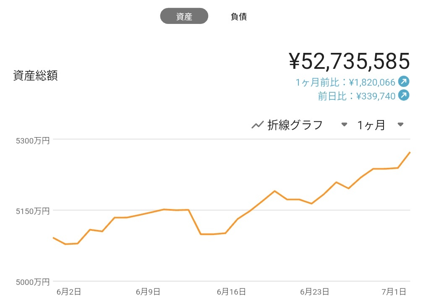Tap the 6月9日 date on the axis
The image size is (423, 308).
coord(148,292)
